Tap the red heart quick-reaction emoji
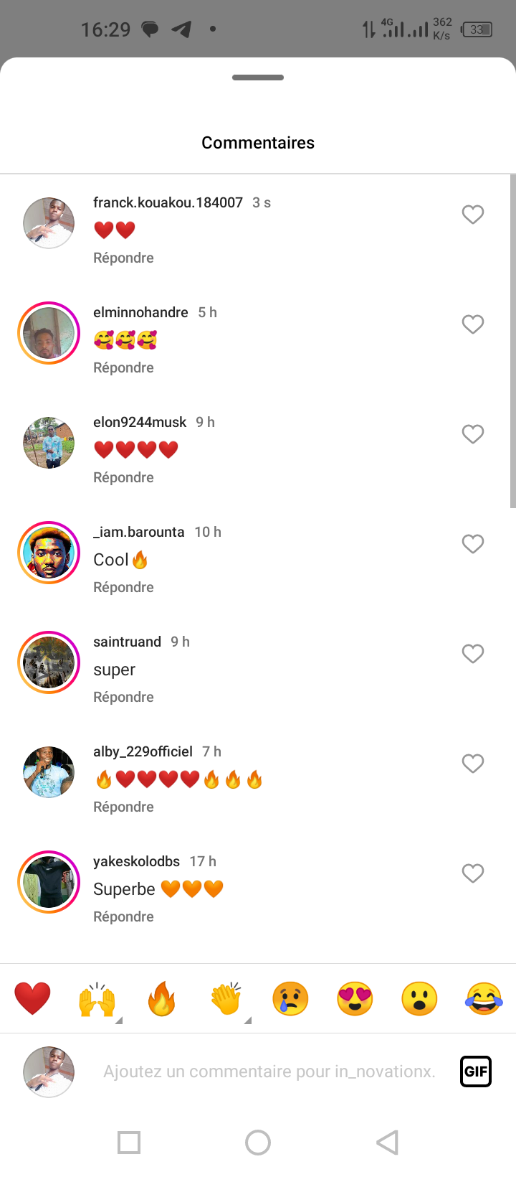 32,998
